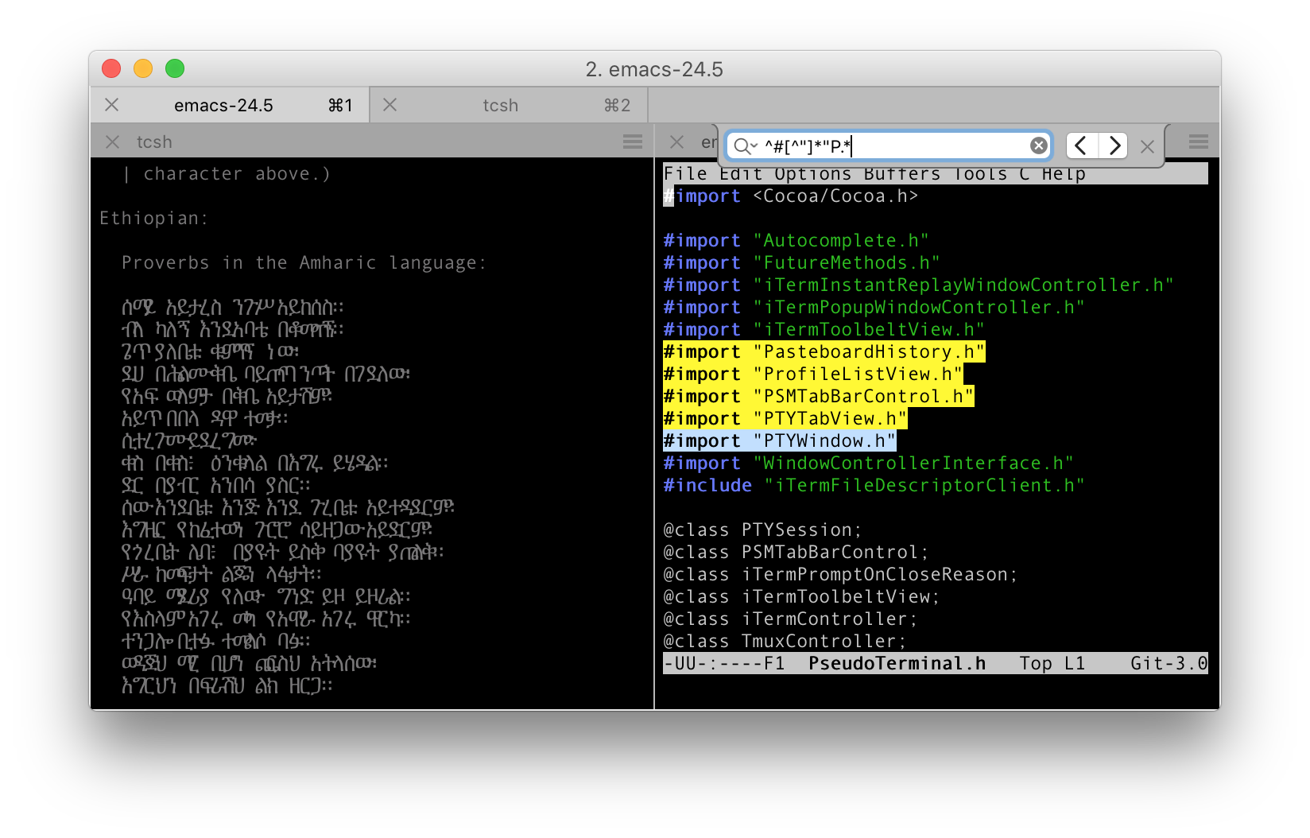Jump to the next search match
The width and height of the screenshot is (1310, 838).
pos(1114,145)
